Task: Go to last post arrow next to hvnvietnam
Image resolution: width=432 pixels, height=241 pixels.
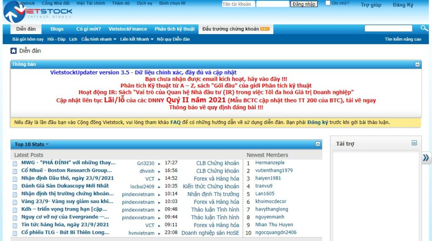Action: (159, 233)
